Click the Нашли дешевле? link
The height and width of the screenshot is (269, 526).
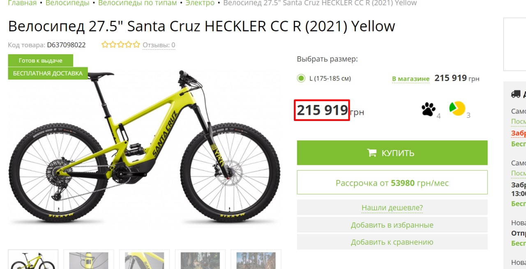coord(392,207)
